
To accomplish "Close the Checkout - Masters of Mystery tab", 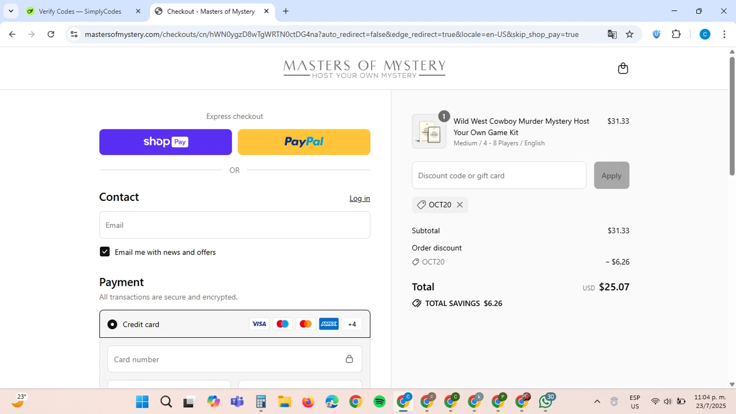I will 266,11.
